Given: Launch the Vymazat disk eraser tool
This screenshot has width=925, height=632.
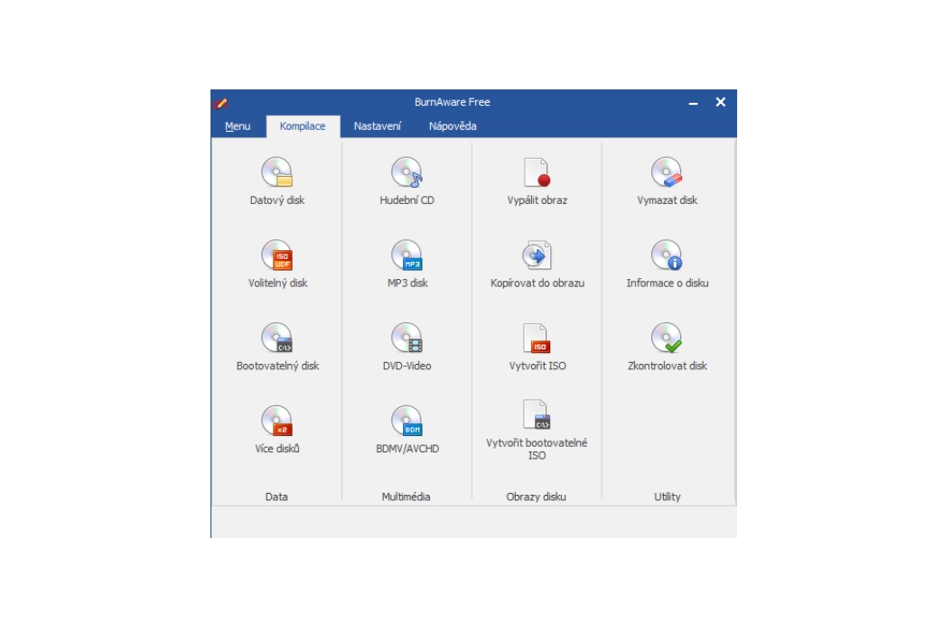Looking at the screenshot, I should (667, 181).
